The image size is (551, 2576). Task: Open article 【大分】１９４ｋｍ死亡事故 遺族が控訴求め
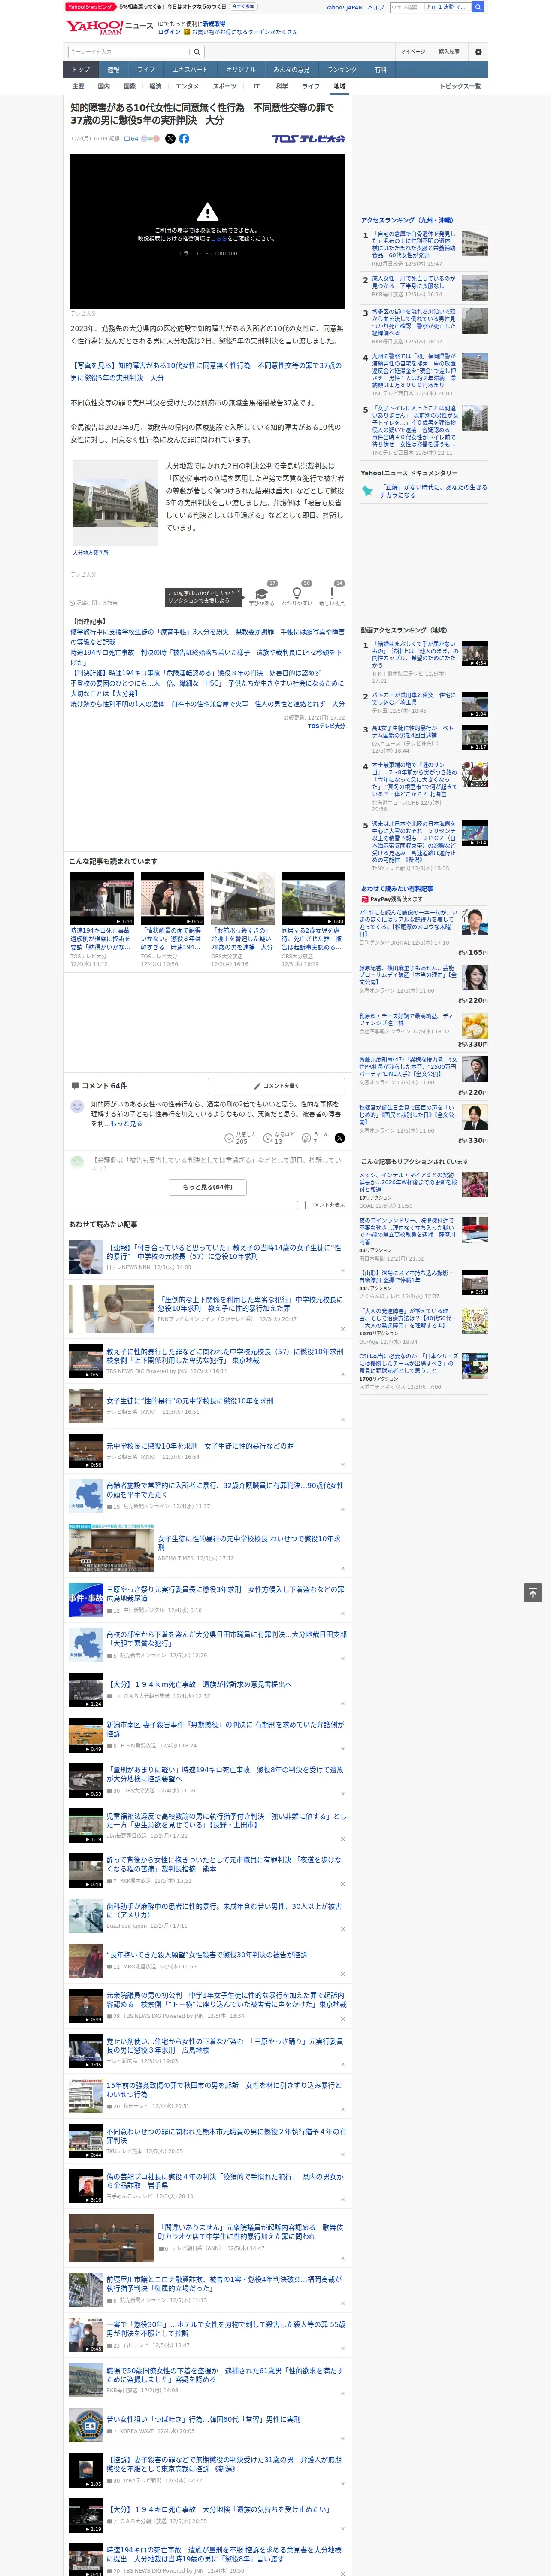coord(199,1684)
